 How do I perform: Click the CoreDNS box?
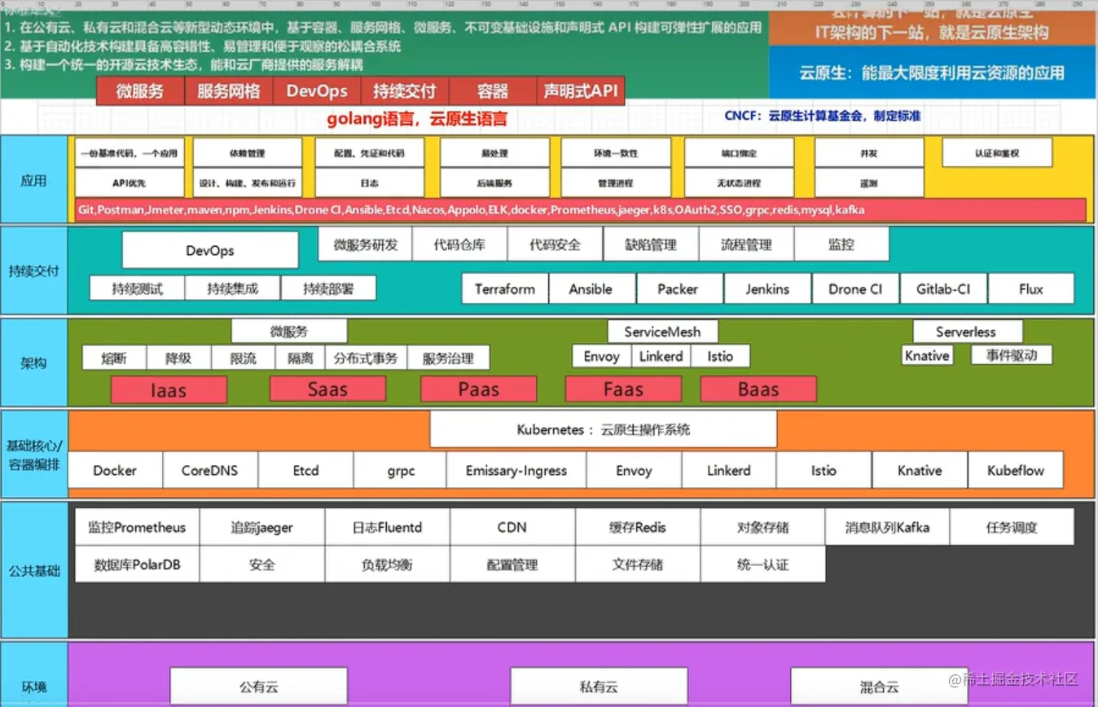click(x=210, y=470)
